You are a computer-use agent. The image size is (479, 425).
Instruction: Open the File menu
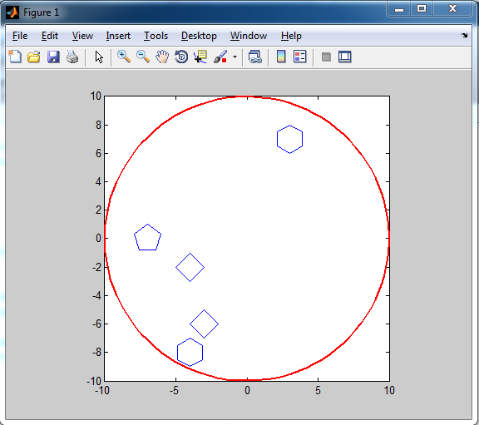[20, 36]
